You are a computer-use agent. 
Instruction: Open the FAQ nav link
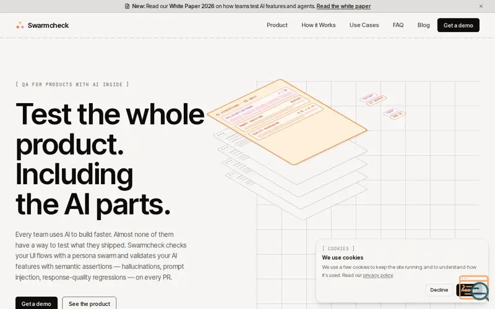pyautogui.click(x=398, y=25)
